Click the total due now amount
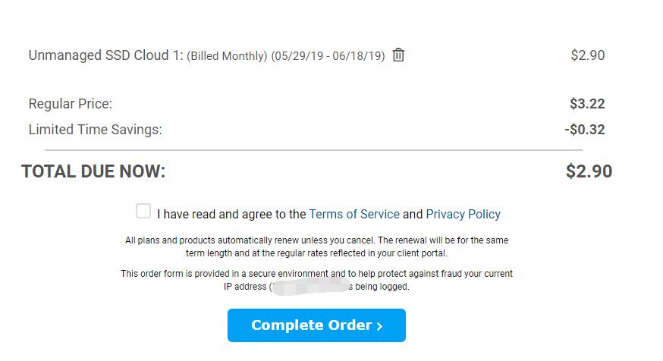 click(x=589, y=171)
